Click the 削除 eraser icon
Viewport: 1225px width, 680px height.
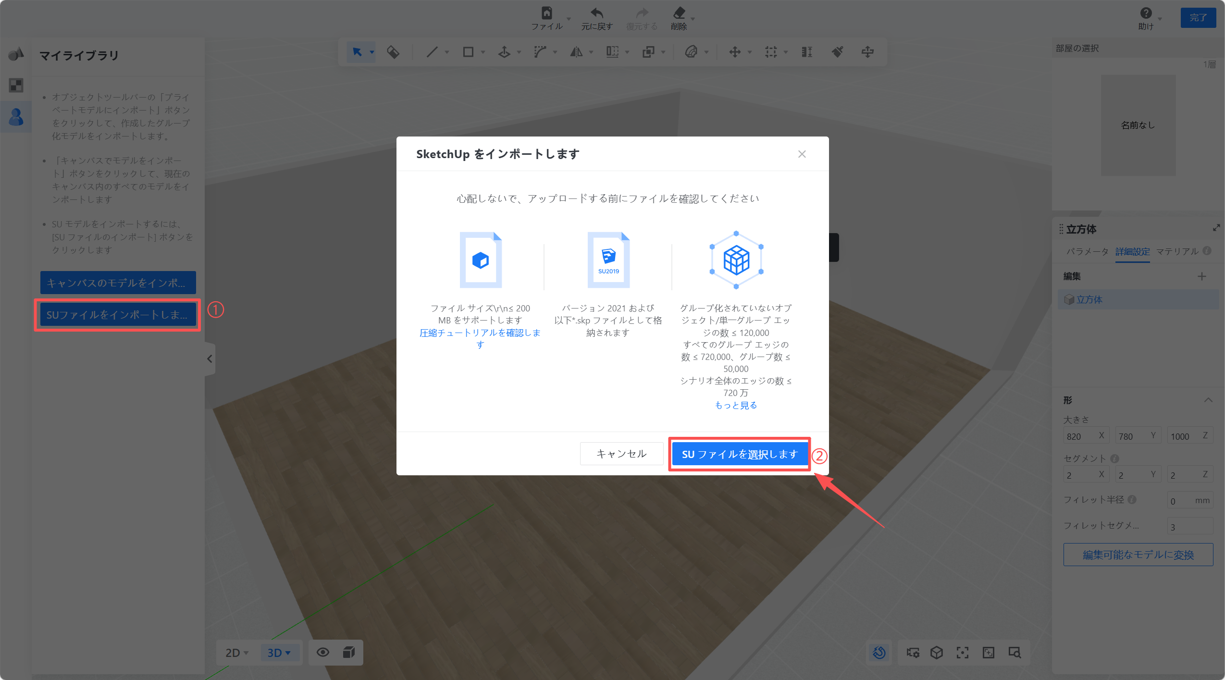coord(679,12)
